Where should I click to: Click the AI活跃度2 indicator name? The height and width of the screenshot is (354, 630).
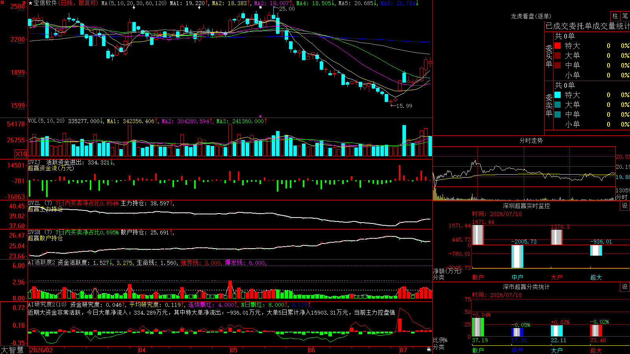click(x=41, y=262)
